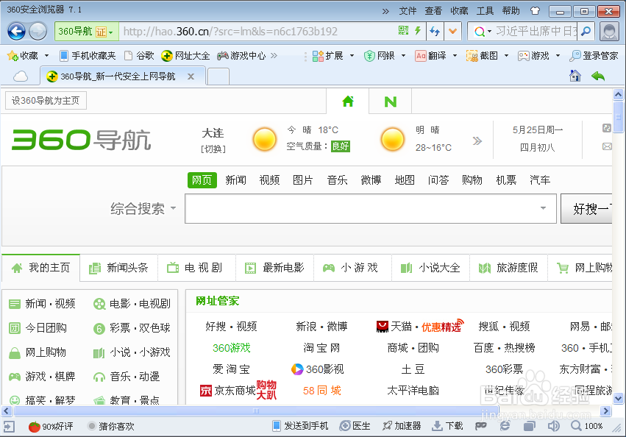Click the 好搜一下 search button
This screenshot has width=626, height=437.
coord(586,208)
